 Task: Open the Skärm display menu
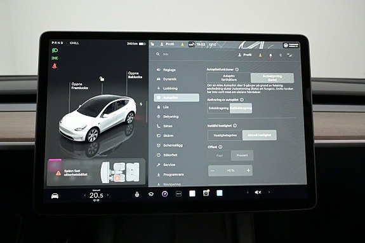pyautogui.click(x=165, y=135)
